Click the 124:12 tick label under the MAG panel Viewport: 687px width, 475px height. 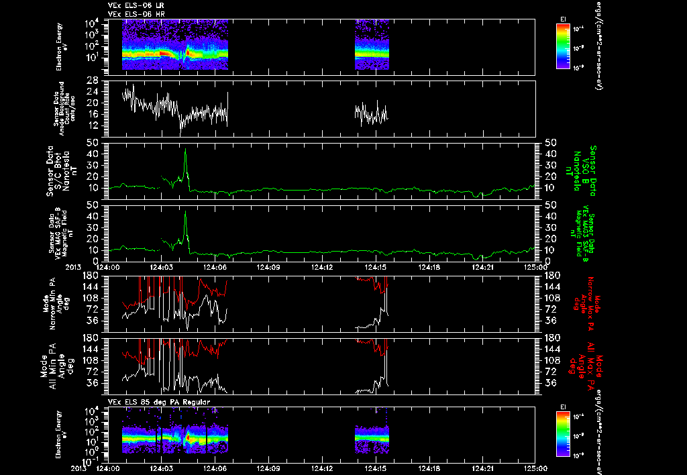[322, 267]
